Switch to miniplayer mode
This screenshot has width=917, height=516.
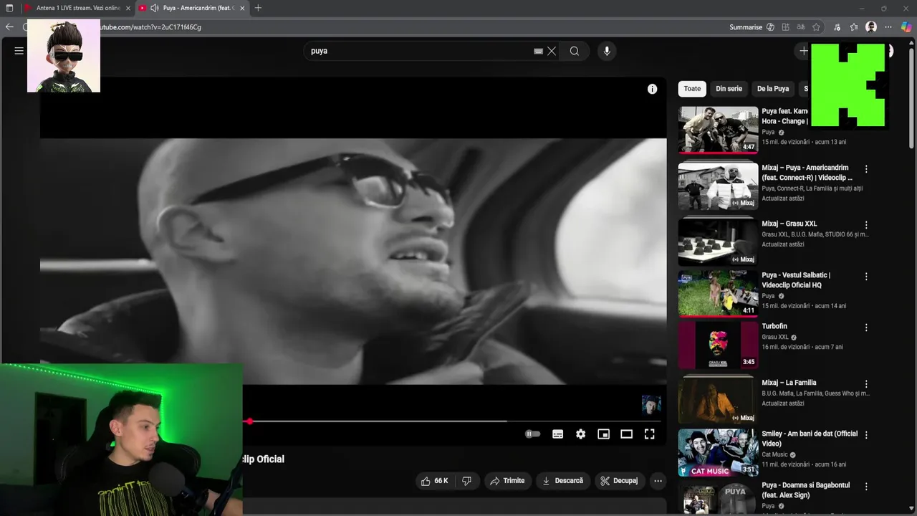coord(603,434)
